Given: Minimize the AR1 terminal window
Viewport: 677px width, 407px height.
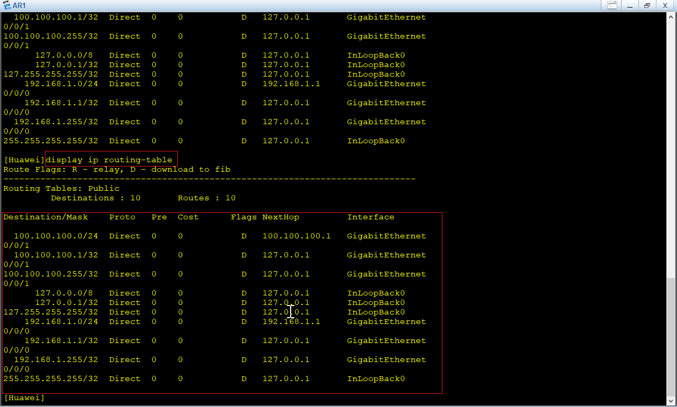Looking at the screenshot, I should point(630,5).
